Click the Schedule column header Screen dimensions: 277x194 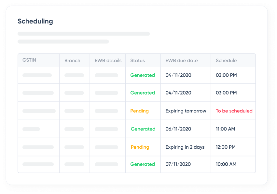226,60
